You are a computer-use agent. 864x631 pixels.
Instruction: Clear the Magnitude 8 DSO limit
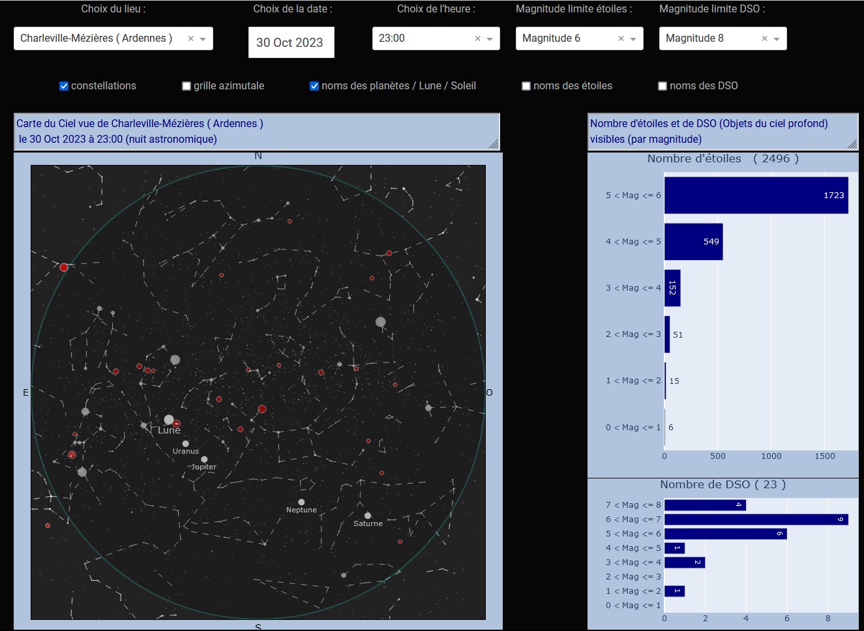pyautogui.click(x=764, y=38)
